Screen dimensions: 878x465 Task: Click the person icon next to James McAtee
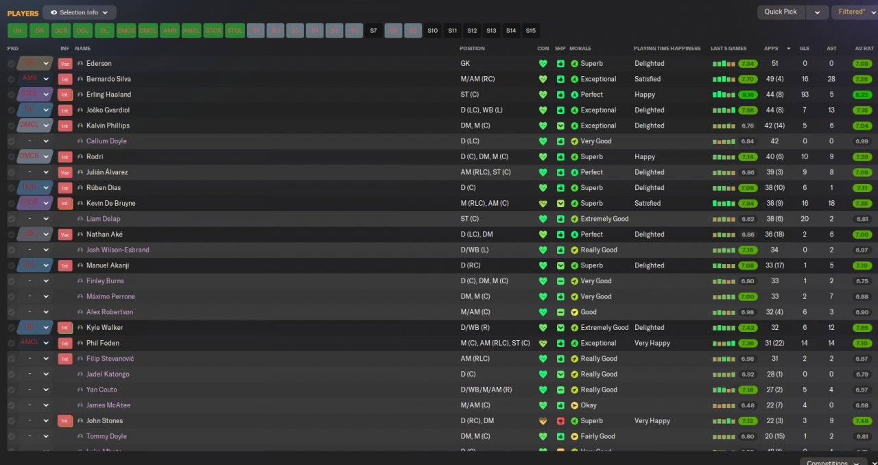point(80,405)
